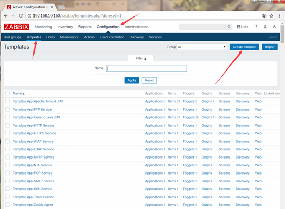
Task: Switch to the Hosts submenu tab
Action: tap(51, 37)
